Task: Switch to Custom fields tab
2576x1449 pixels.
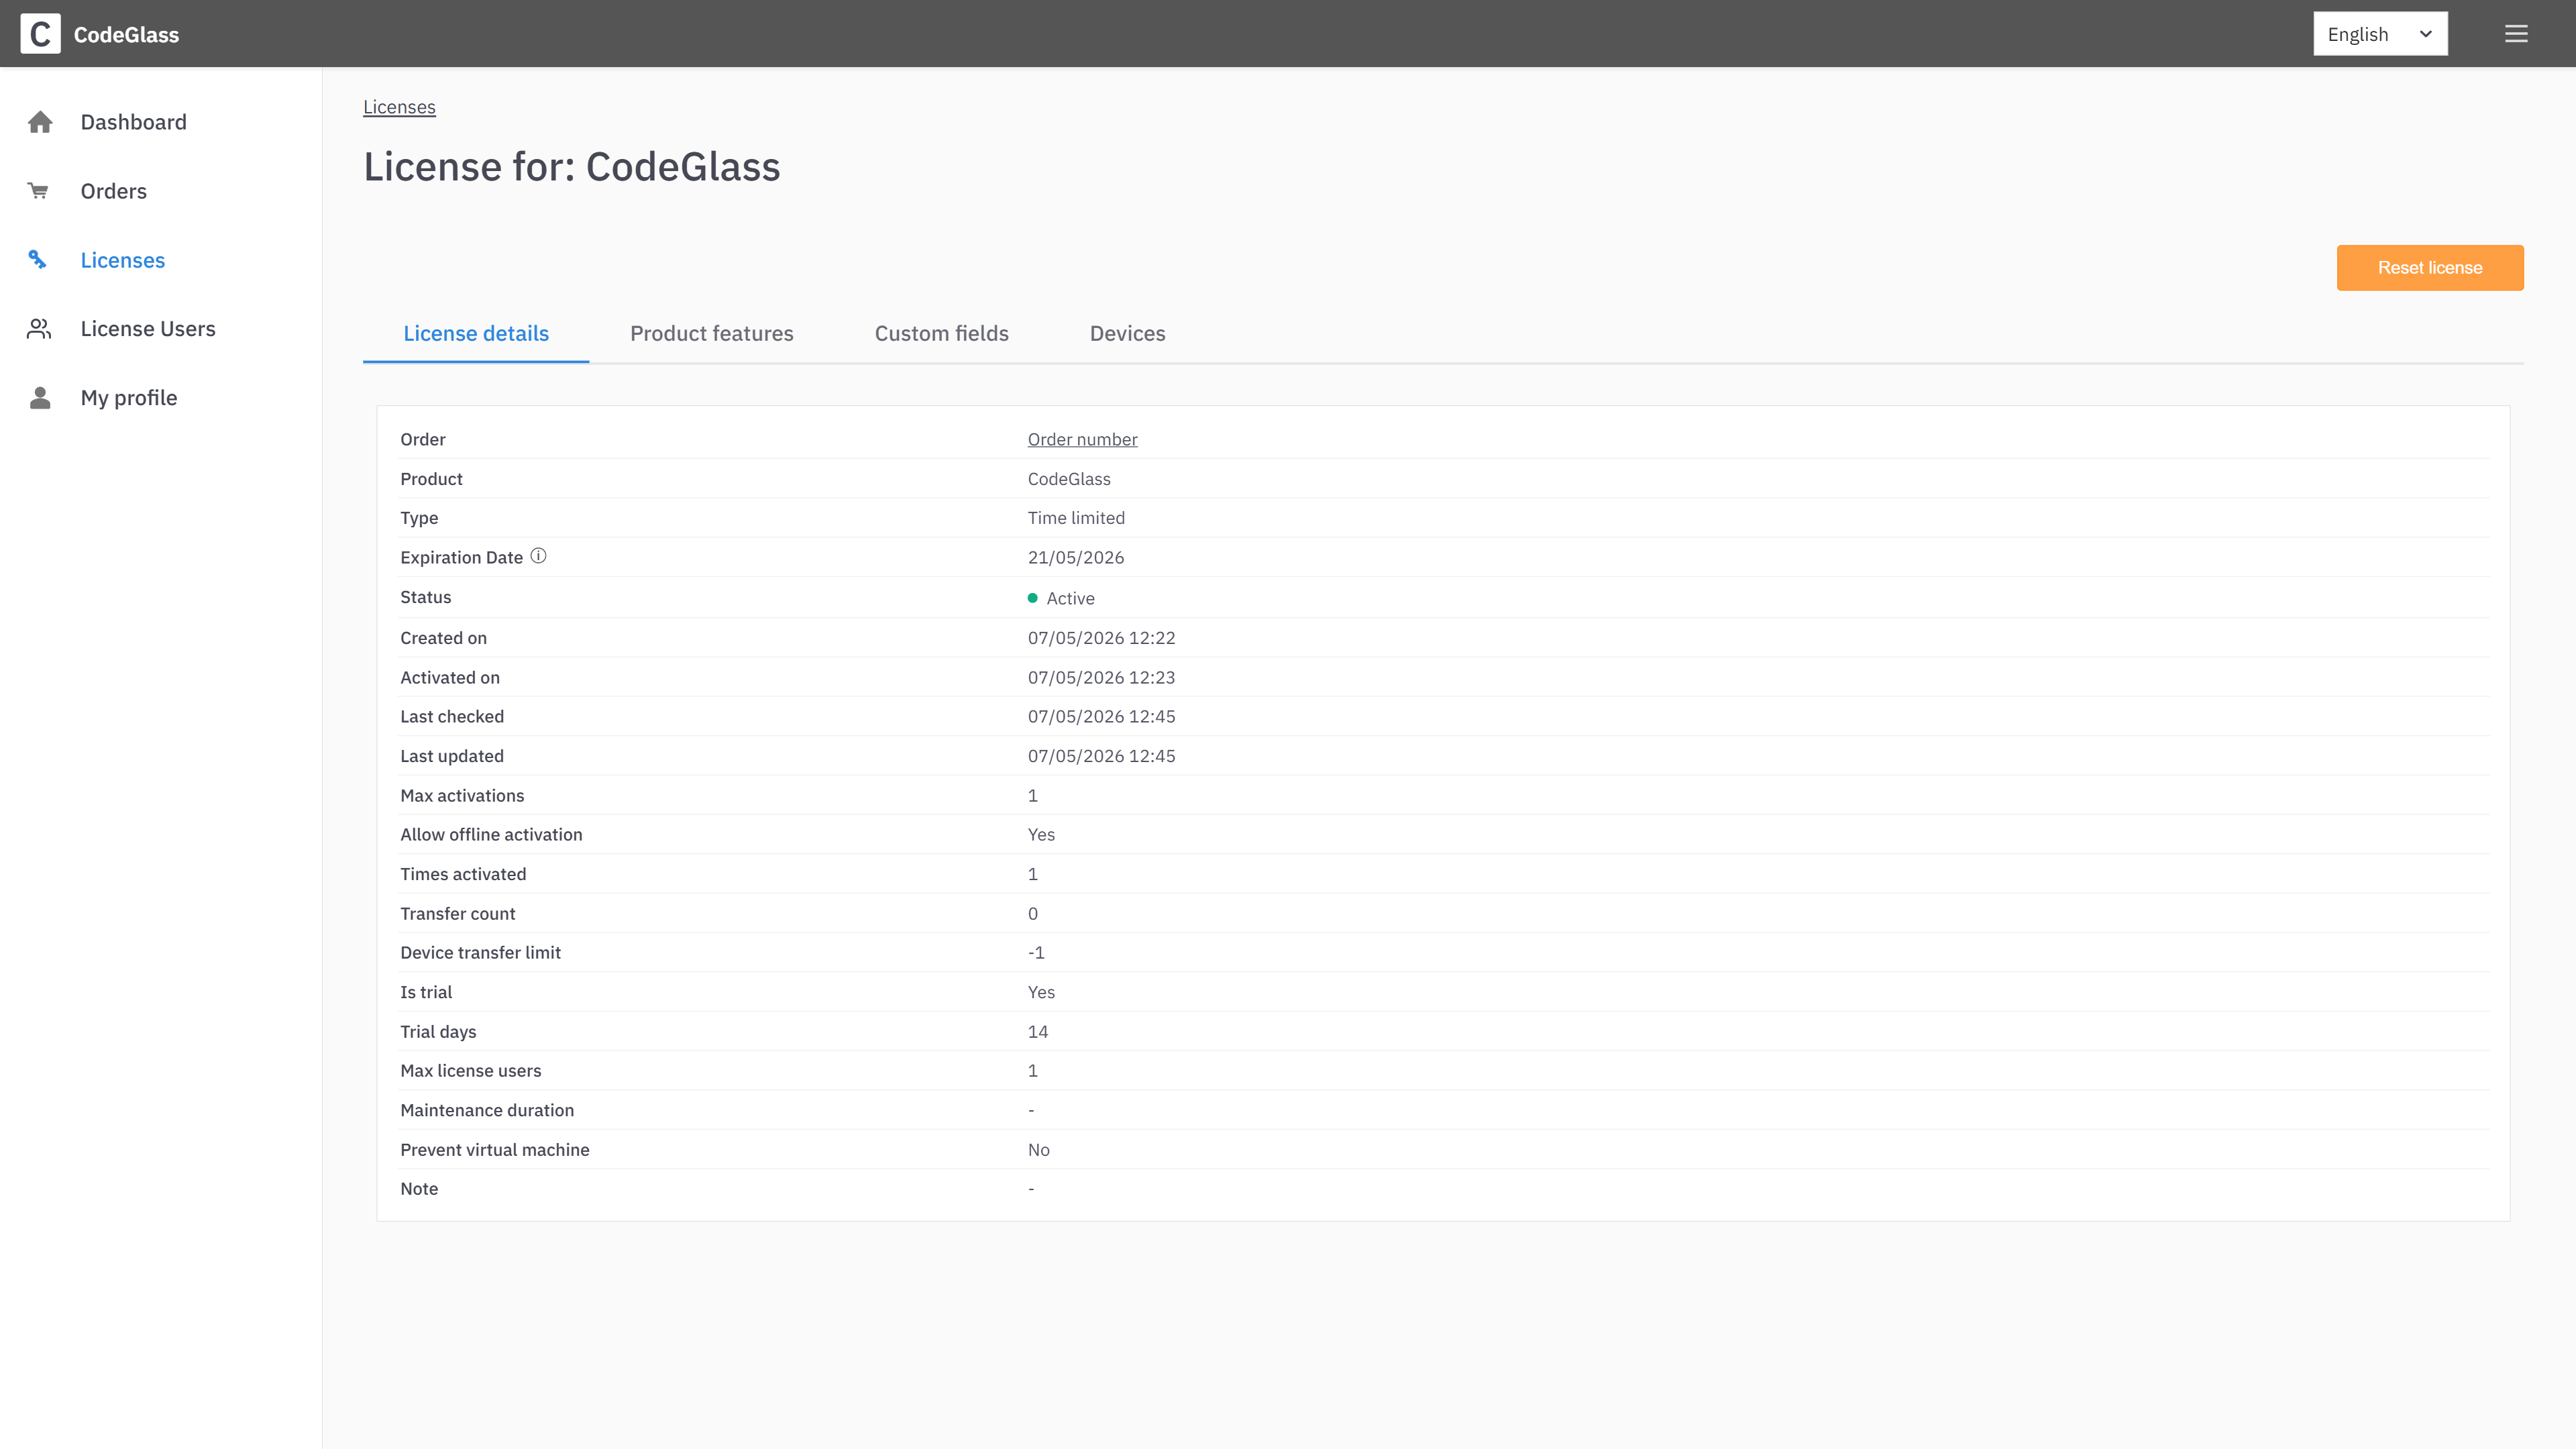Action: [x=941, y=333]
